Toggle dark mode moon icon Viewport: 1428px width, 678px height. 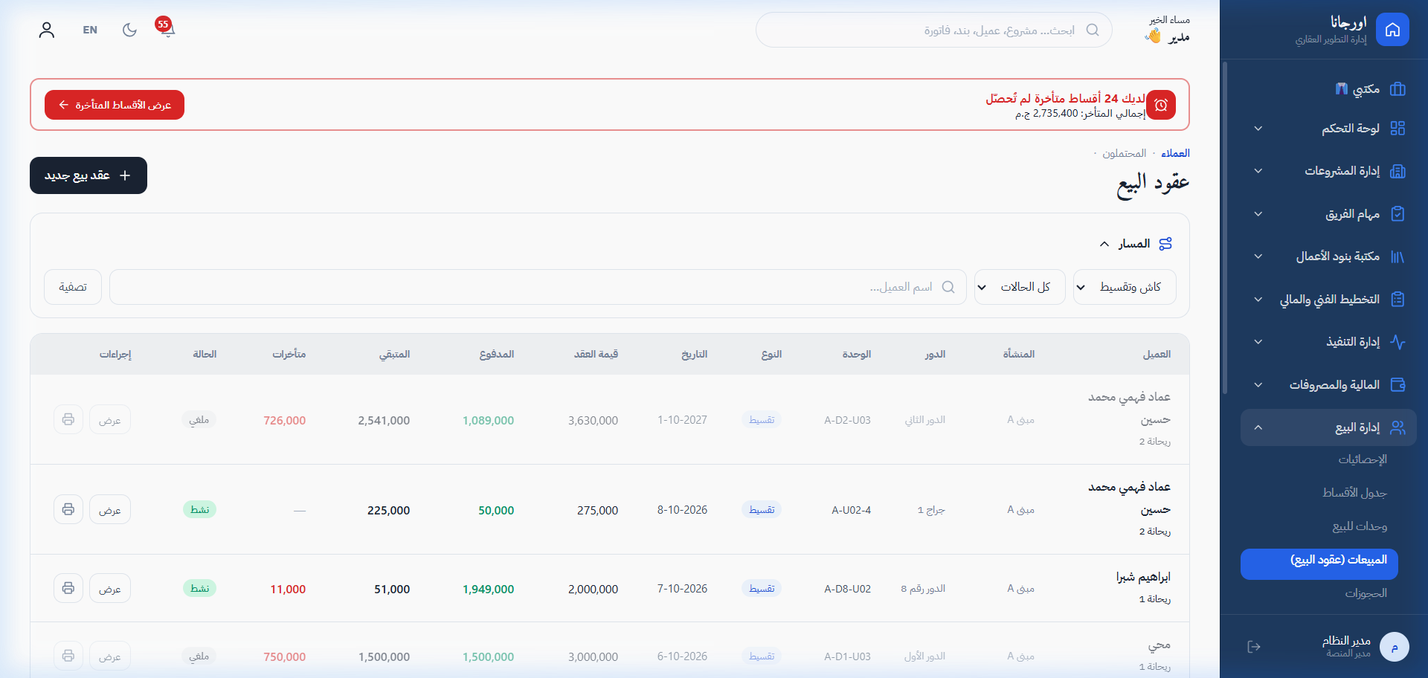pyautogui.click(x=129, y=30)
